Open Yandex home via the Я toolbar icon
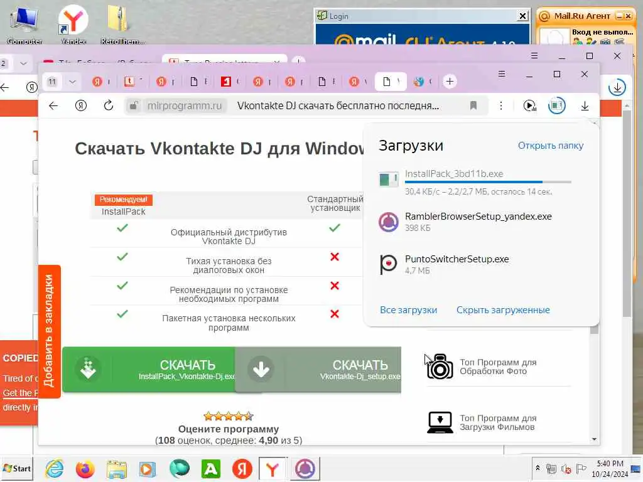This screenshot has height=482, width=643. 81,105
